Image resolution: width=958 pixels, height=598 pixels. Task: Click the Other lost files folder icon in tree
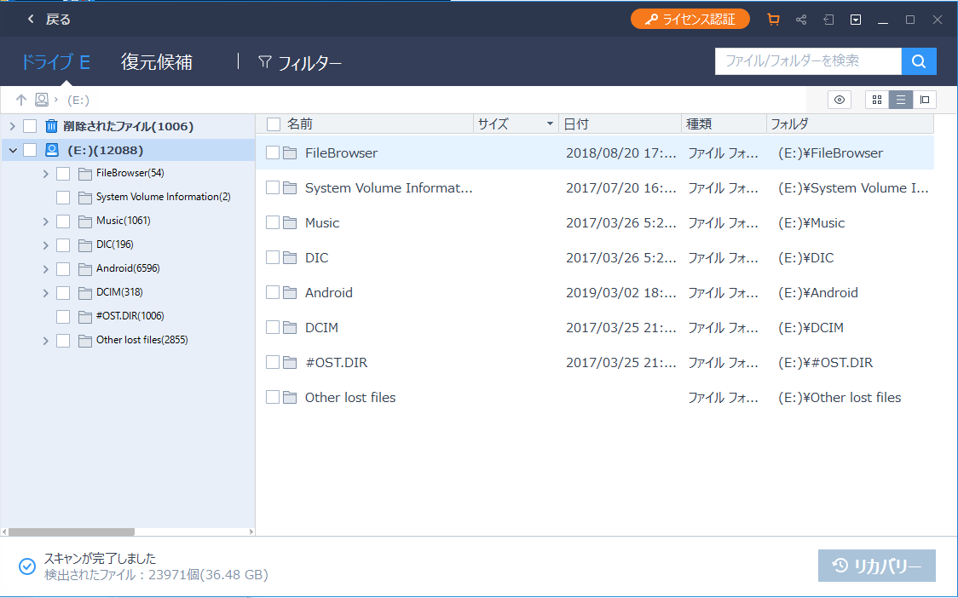[x=85, y=340]
